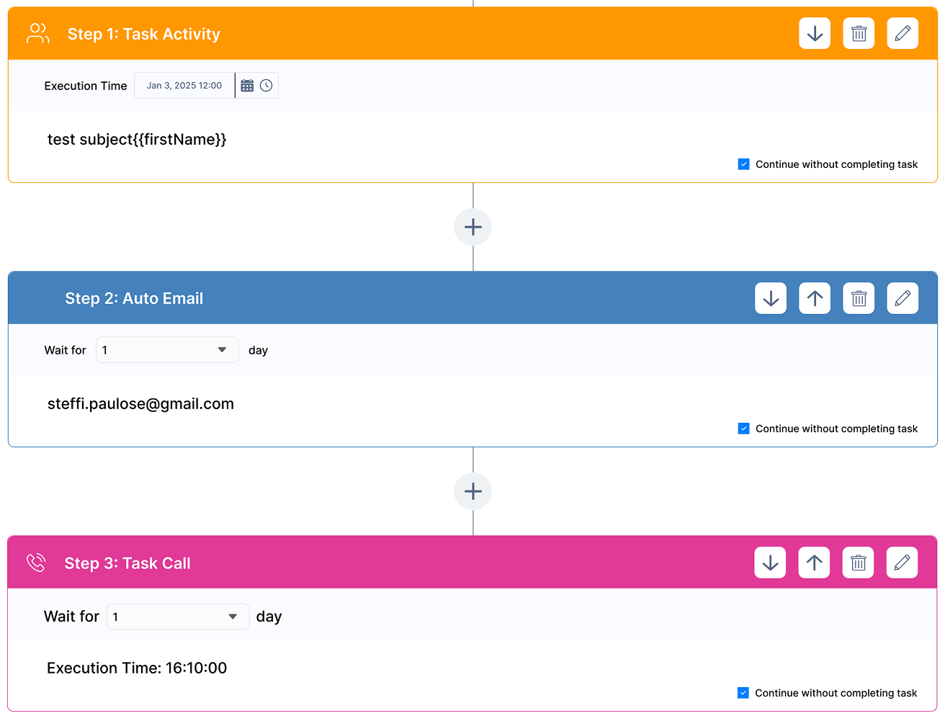945x716 pixels.
Task: Delete Step 2 Auto Email
Action: (859, 298)
